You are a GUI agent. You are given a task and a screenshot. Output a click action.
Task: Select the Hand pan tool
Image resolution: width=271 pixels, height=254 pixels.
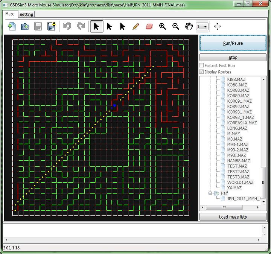[189, 26]
